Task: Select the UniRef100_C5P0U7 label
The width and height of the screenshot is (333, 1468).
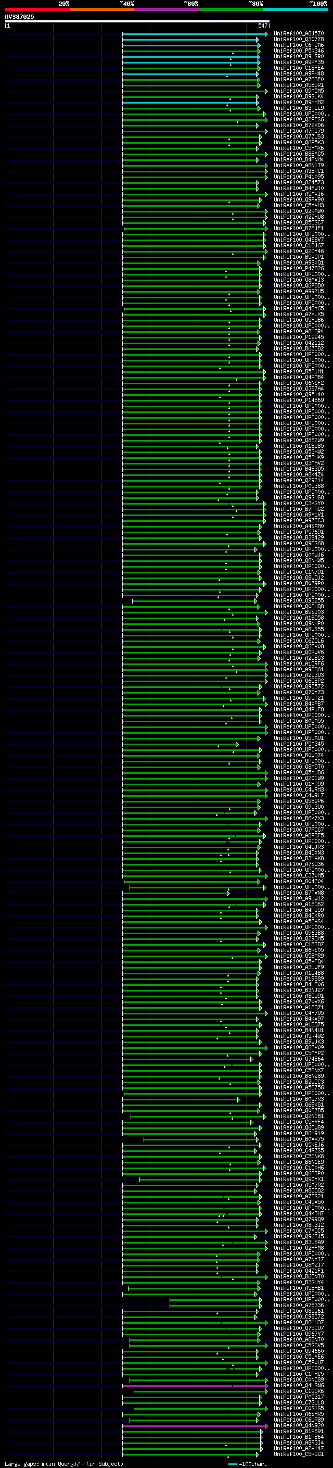Action: coord(299,1363)
